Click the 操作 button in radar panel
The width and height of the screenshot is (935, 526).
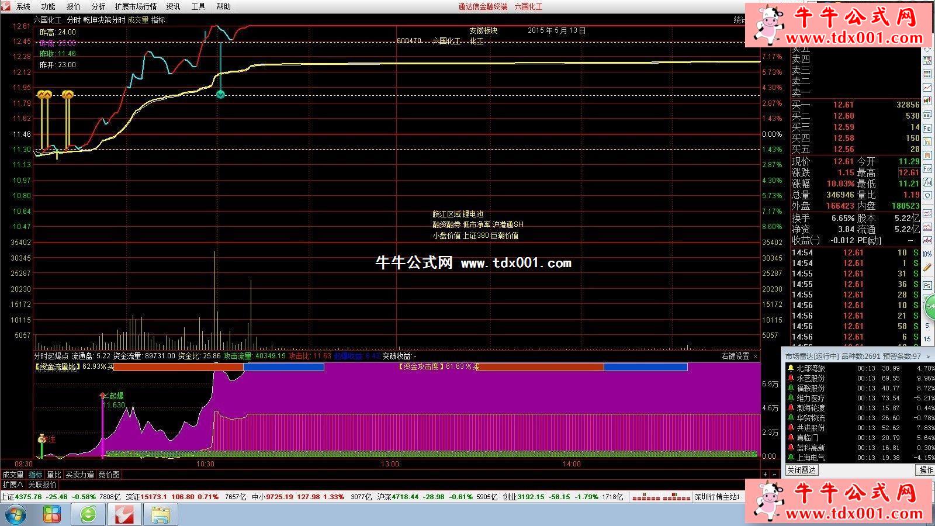pos(926,470)
